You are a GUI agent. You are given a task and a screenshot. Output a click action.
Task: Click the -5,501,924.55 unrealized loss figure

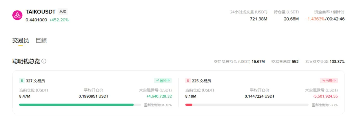325,96
